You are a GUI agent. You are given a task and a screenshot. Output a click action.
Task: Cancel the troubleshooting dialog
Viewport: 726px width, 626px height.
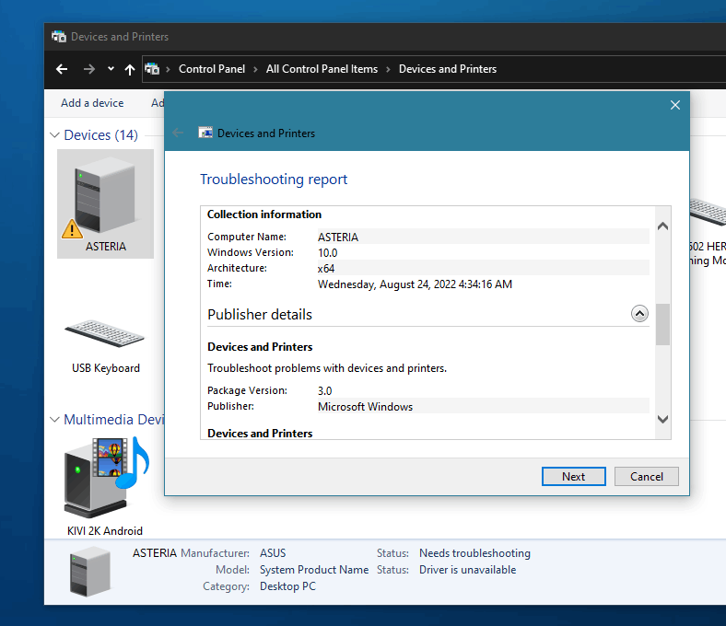pos(647,476)
